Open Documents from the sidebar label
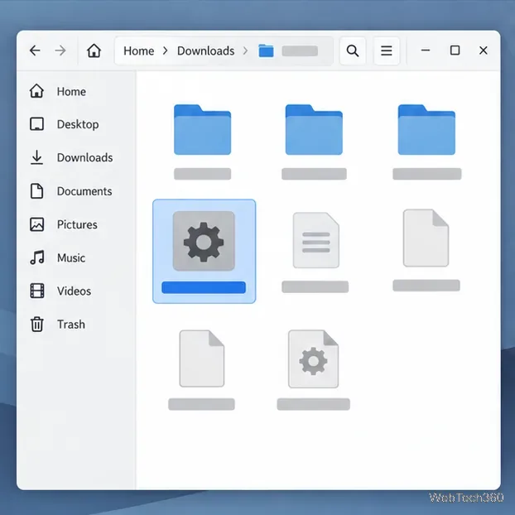Image resolution: width=515 pixels, height=515 pixels. click(x=84, y=191)
